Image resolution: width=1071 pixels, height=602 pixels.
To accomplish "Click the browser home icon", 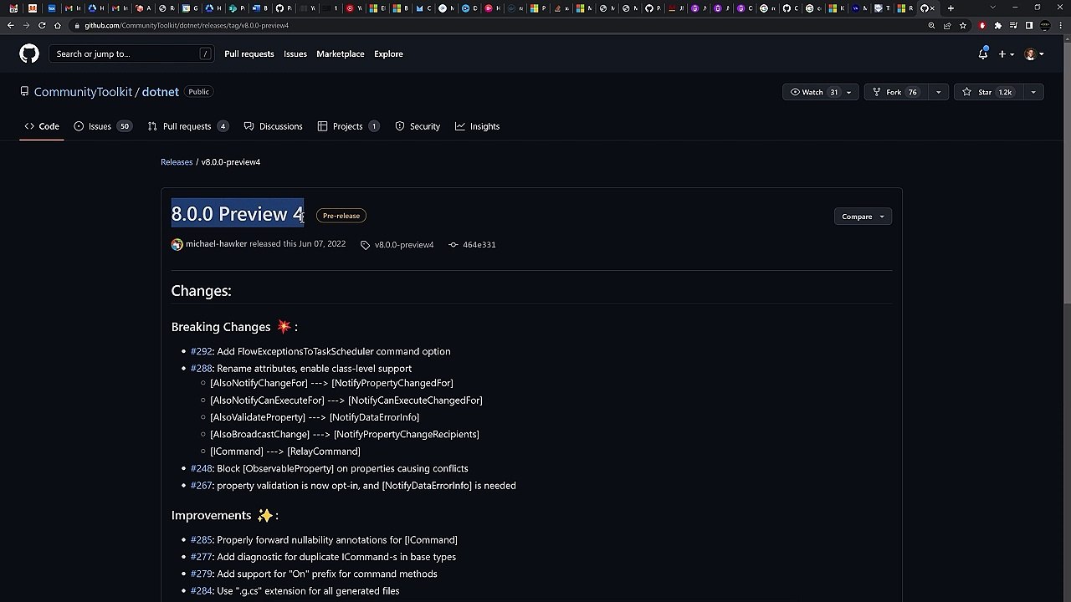I will [58, 25].
